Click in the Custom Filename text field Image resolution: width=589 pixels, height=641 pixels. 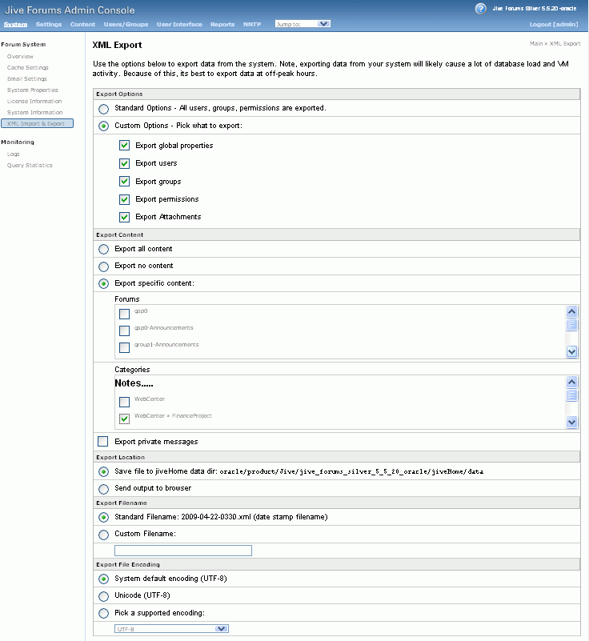pyautogui.click(x=182, y=551)
